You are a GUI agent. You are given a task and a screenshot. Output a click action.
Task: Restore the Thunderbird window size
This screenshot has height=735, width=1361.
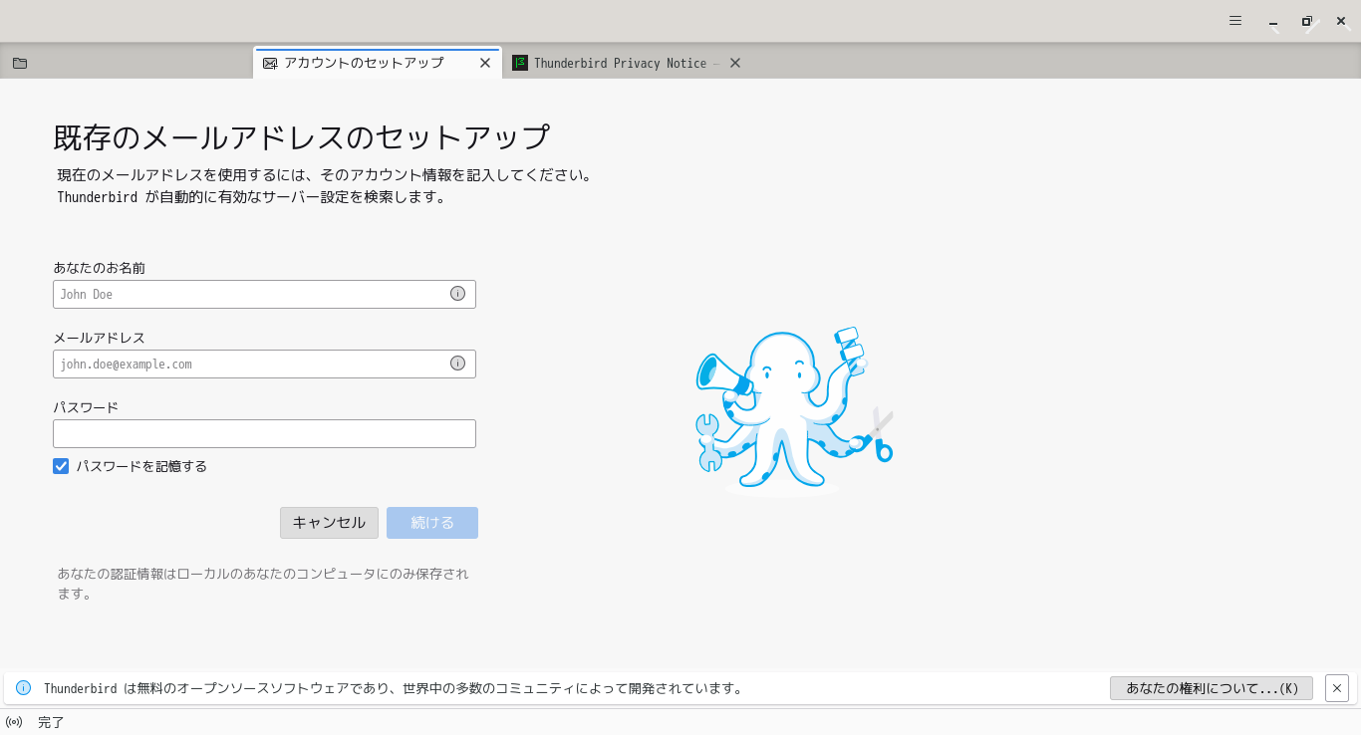[x=1307, y=21]
